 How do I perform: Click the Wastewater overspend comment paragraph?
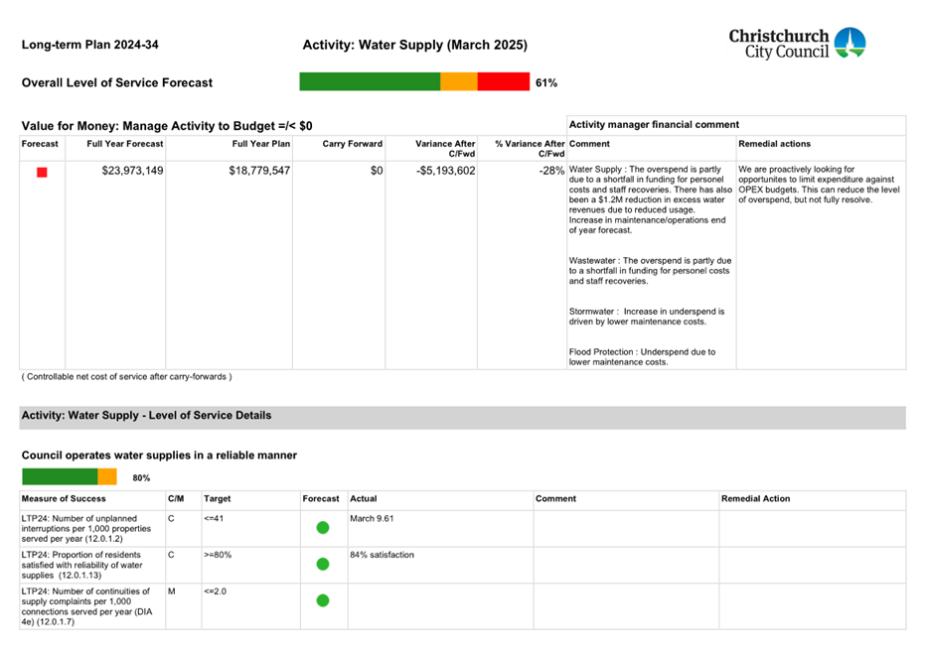click(650, 271)
